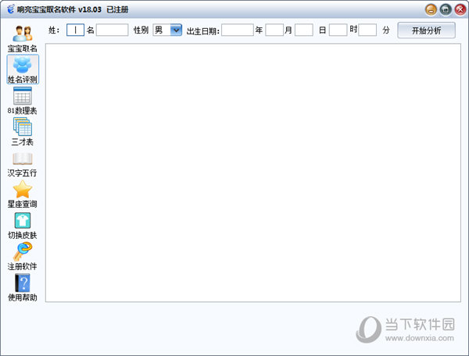The image size is (469, 356).
Task: Focus the 名 given name input field
Action: pyautogui.click(x=112, y=30)
